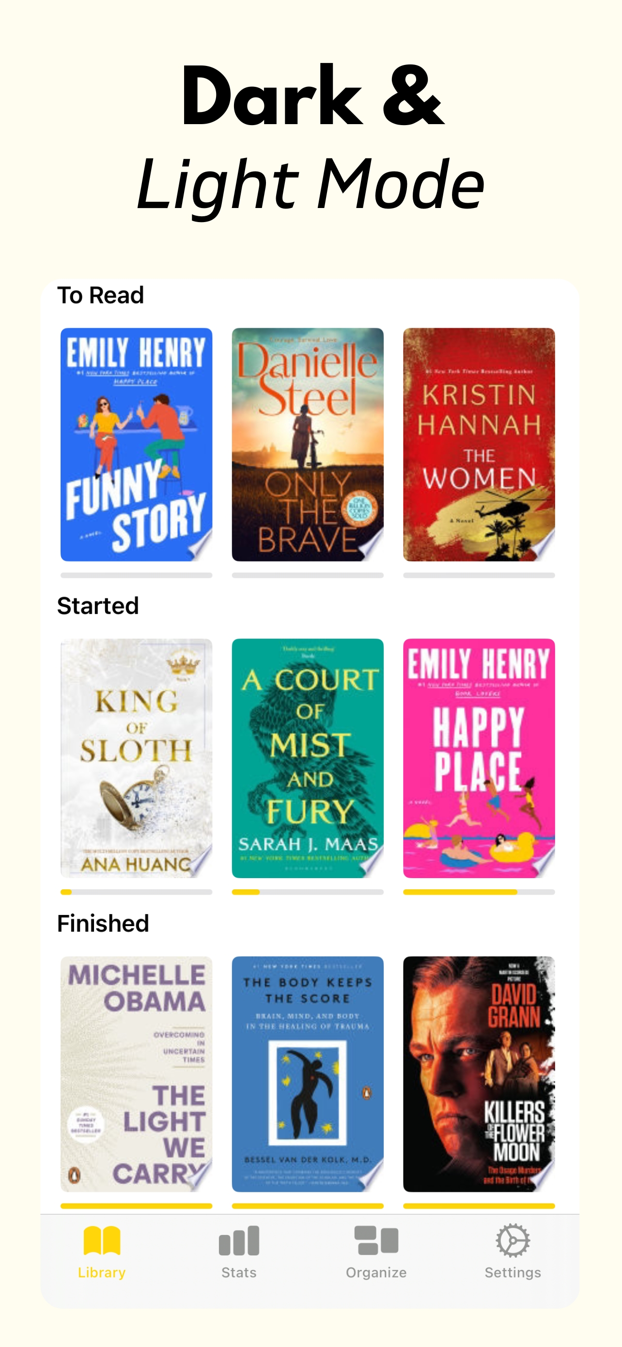Click A Court of Mist and Fury progress bar
Image resolution: width=622 pixels, height=1347 pixels.
point(308,892)
